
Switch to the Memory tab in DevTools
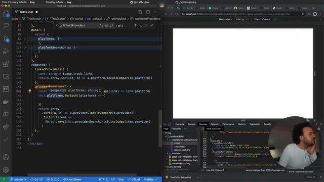point(242,124)
